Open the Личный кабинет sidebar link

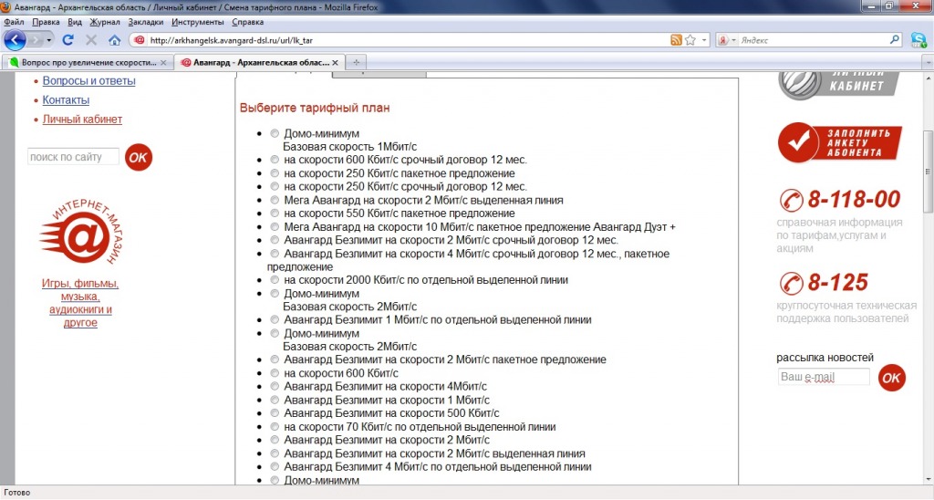pyautogui.click(x=82, y=119)
